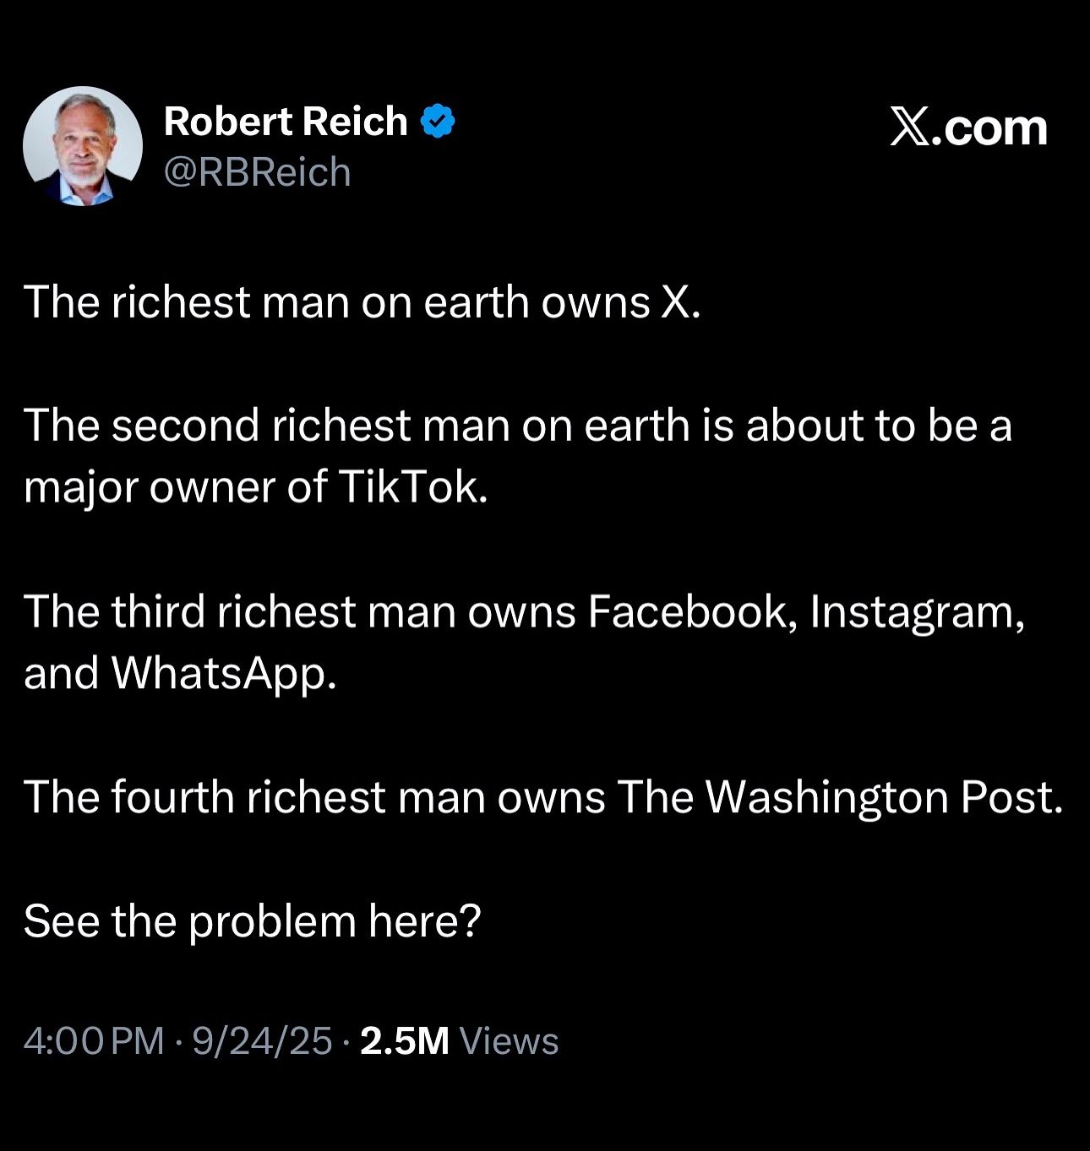Open the @RBReich handle
The image size is (1090, 1151).
(257, 172)
